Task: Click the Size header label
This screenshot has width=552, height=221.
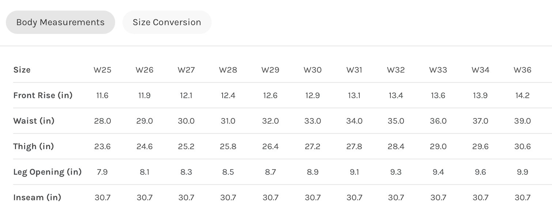Action: tap(22, 70)
